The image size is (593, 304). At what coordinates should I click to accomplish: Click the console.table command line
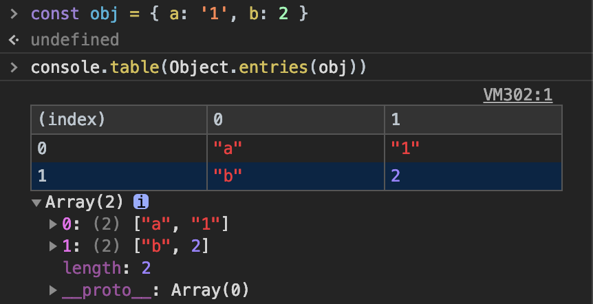(x=199, y=67)
